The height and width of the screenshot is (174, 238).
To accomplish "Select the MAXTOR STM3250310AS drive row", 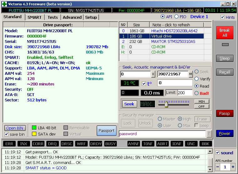I will pyautogui.click(x=162, y=41).
